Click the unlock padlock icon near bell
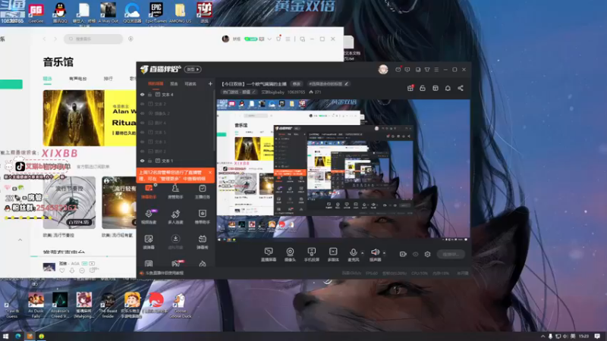 click(423, 88)
